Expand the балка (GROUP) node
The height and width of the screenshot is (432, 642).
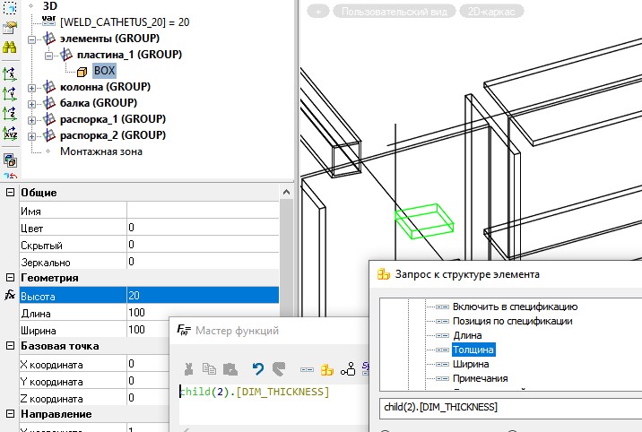pos(33,103)
